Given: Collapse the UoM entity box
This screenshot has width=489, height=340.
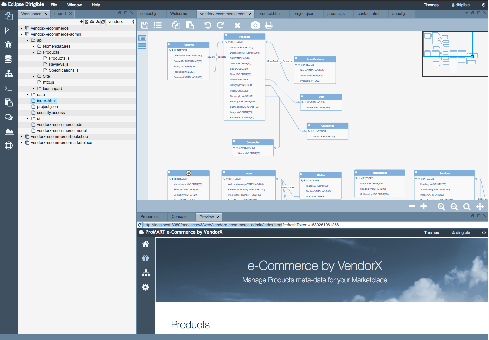Looking at the screenshot, I should click(x=302, y=96).
